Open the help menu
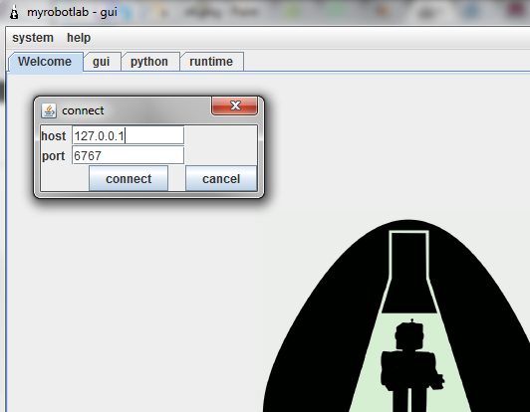 [79, 38]
